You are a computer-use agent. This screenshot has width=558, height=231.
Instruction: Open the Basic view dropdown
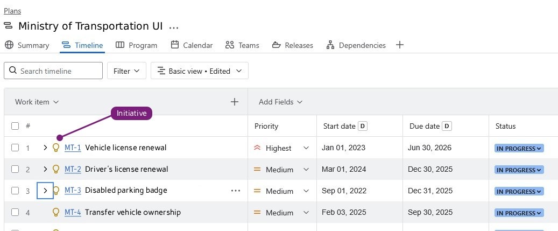click(x=200, y=71)
